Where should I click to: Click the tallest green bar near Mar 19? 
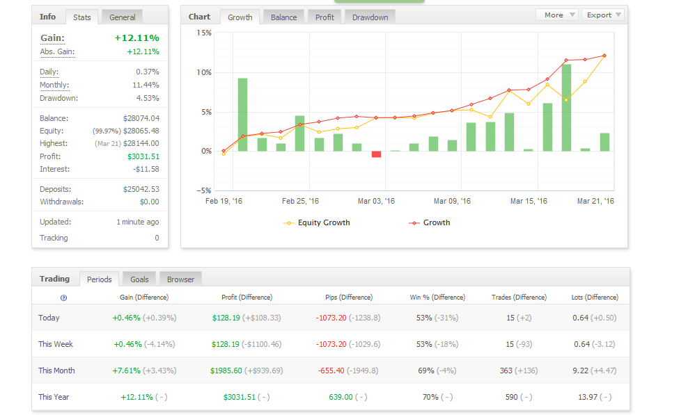coord(566,108)
